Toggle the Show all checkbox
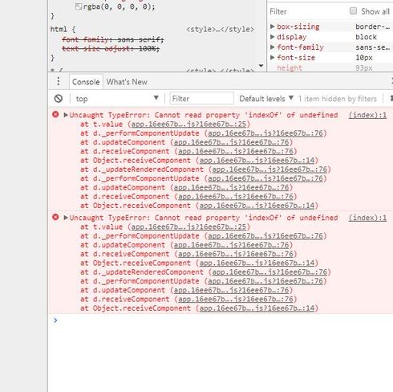 353,11
